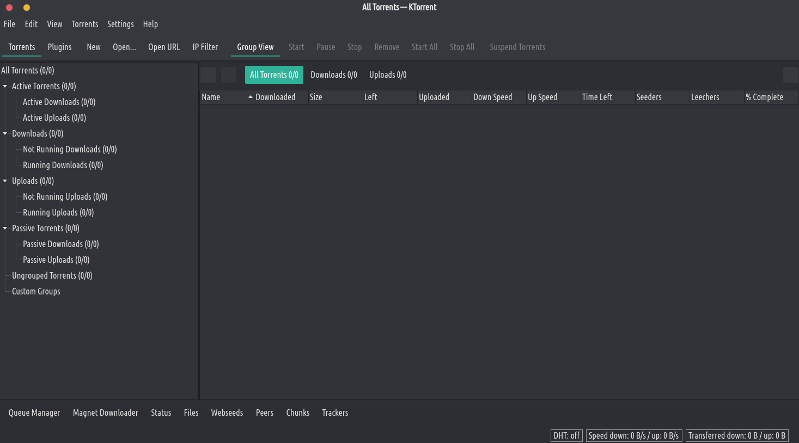This screenshot has width=799, height=443.
Task: Sort by Time Left column header
Action: point(608,97)
